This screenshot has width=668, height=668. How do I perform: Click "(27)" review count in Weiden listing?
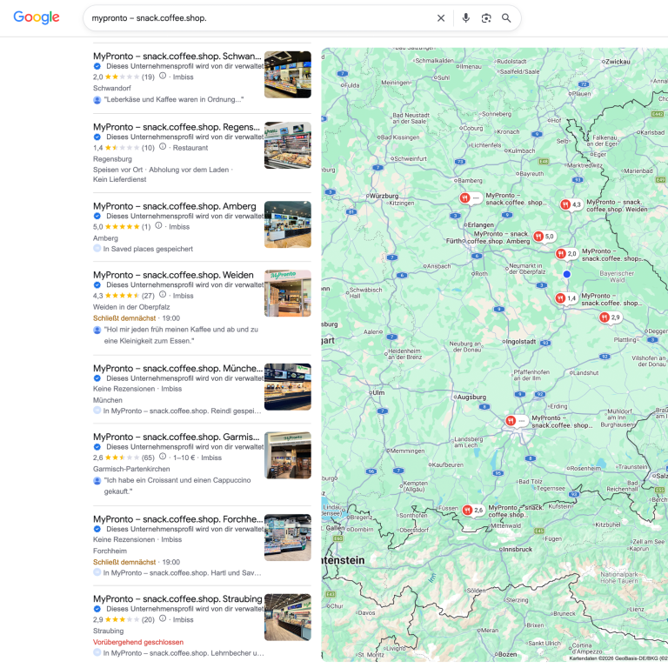(148, 296)
